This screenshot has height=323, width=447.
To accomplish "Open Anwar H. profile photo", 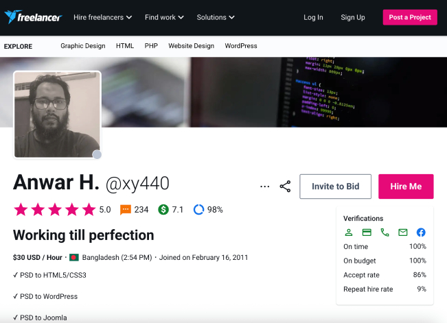I will point(57,114).
